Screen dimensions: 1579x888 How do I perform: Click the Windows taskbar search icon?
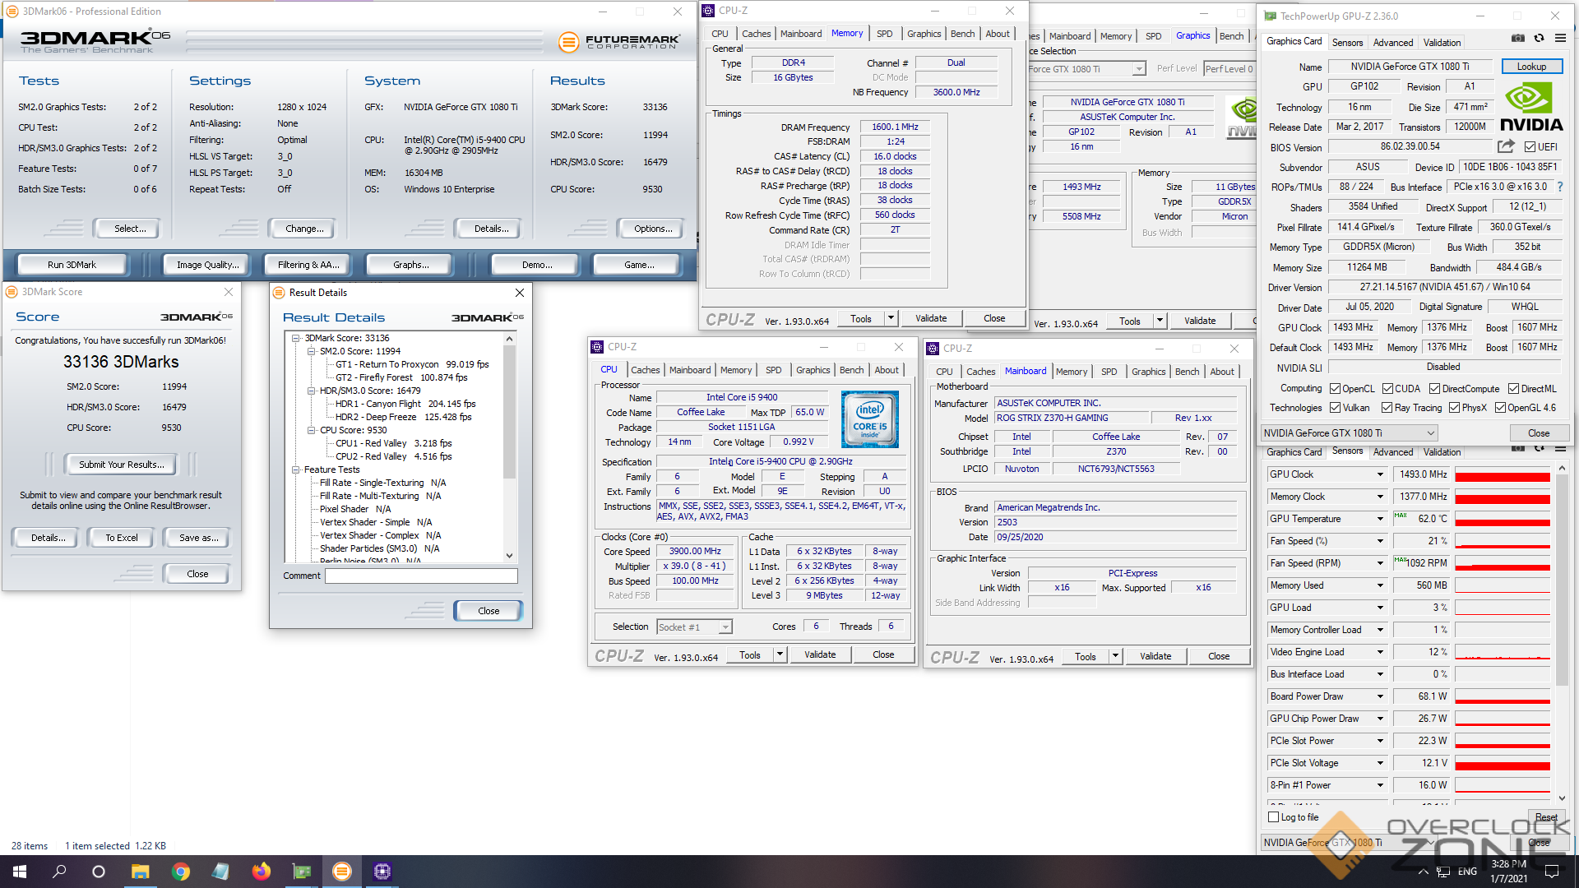59,872
